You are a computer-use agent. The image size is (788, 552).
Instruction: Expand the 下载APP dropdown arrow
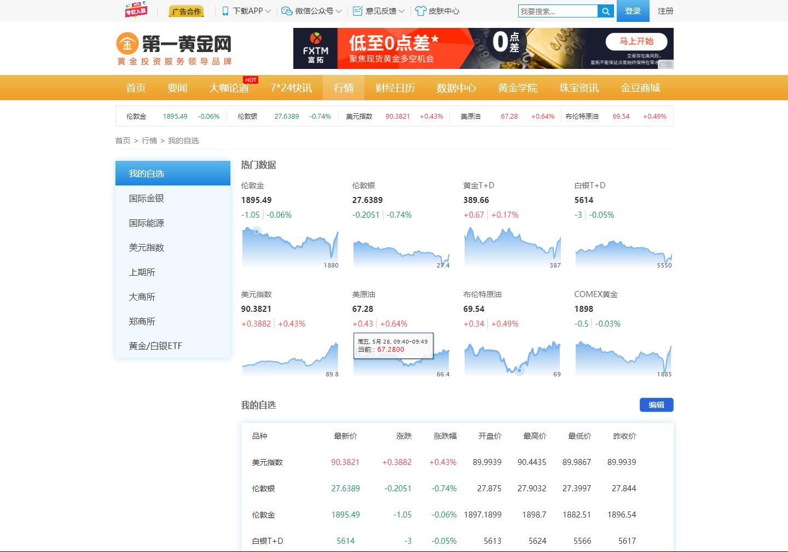pos(268,10)
